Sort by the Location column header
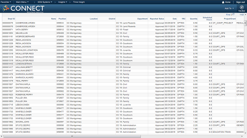The width and height of the screenshot is (247, 138). 94,19
